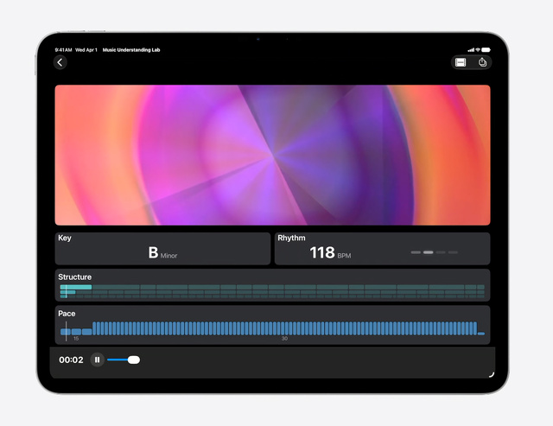The width and height of the screenshot is (553, 426).
Task: Tap the share icon top right
Action: tap(482, 62)
